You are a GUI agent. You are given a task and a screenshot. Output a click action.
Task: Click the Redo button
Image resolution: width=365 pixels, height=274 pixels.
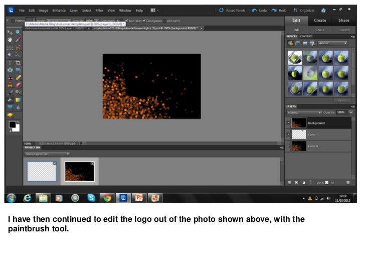(279, 10)
